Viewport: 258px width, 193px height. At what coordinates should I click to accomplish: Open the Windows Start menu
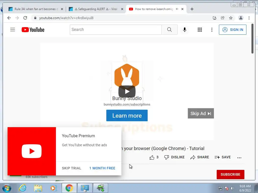point(7,188)
